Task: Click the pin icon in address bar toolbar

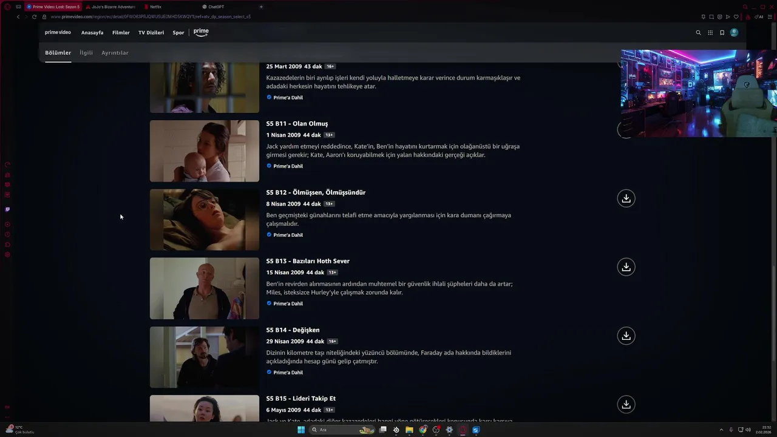Action: tap(704, 17)
